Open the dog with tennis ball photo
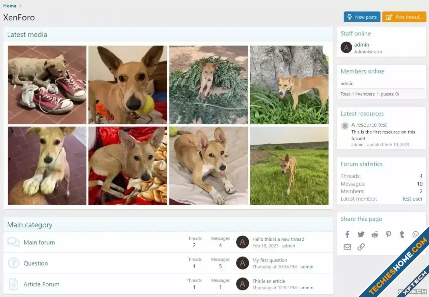Image resolution: width=429 pixels, height=297 pixels. pyautogui.click(x=128, y=85)
